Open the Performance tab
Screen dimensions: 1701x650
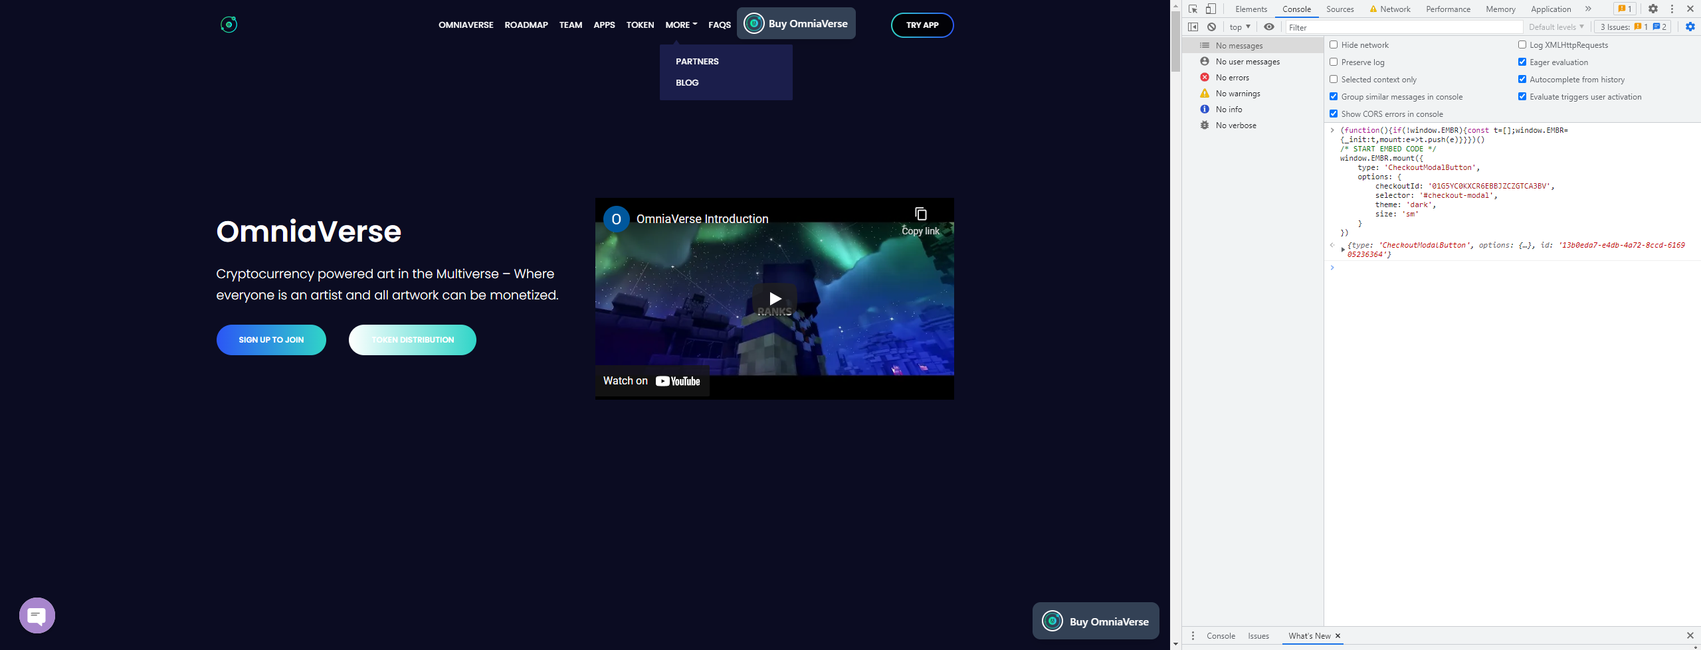[1448, 9]
